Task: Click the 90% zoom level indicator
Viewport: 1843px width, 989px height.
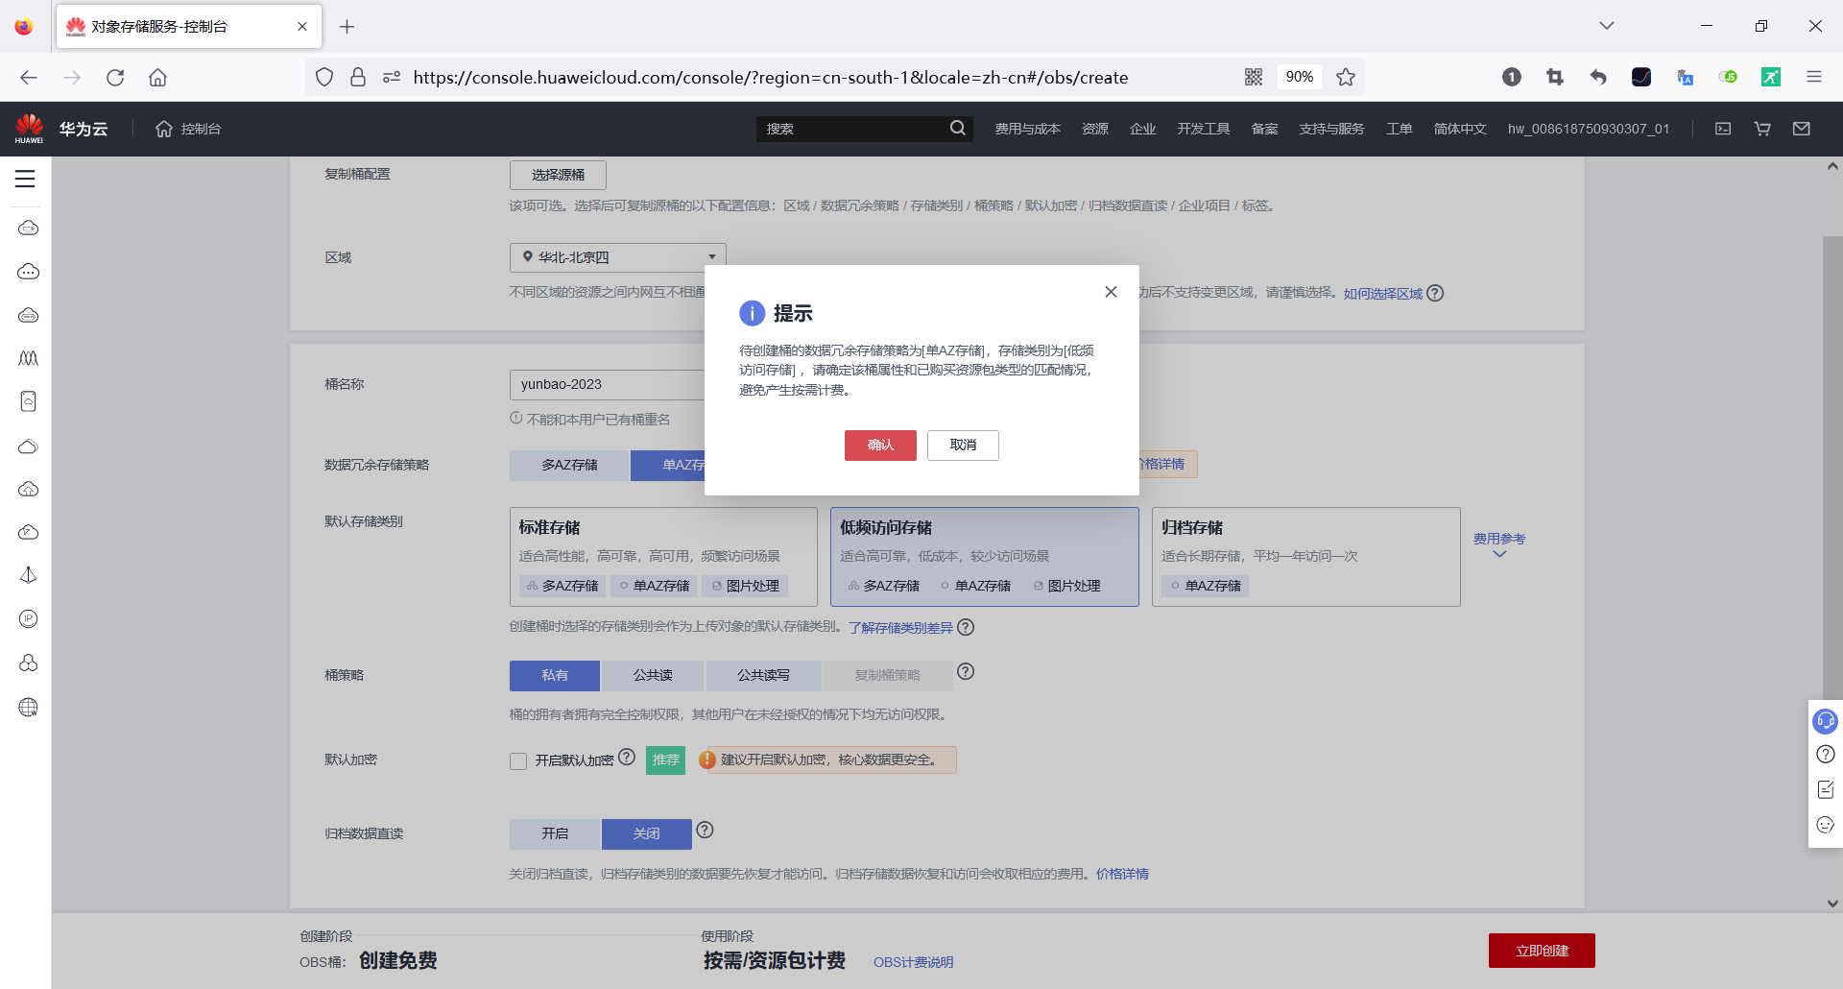Action: 1300,77
